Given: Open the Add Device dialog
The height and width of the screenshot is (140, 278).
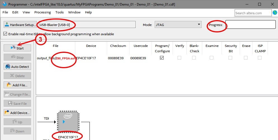Looking at the screenshot, I should coord(17,113).
